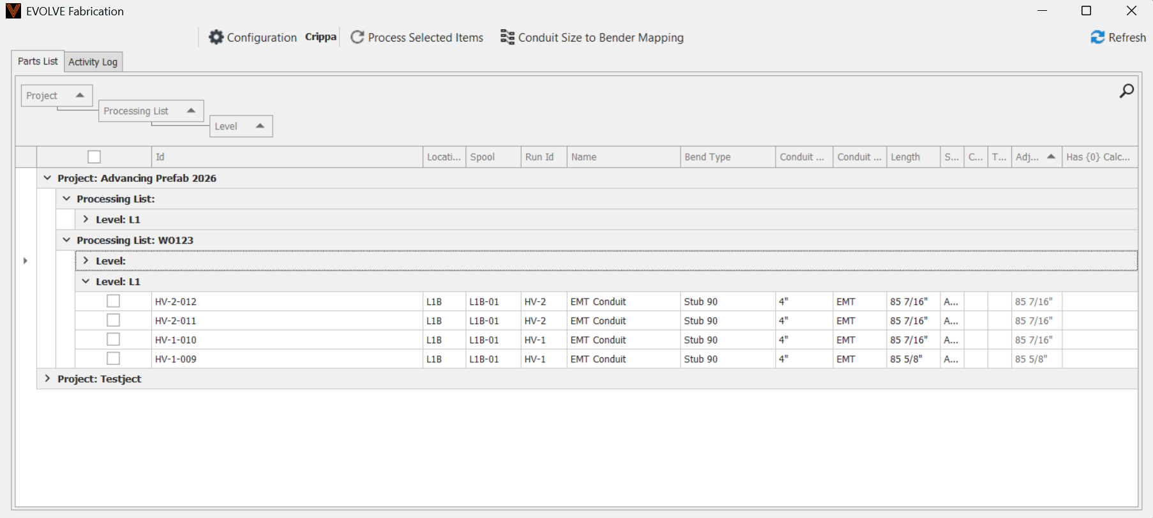Click sort arrow on Project group box
1153x518 pixels.
coord(80,96)
